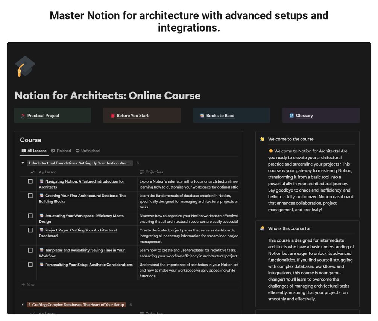Open the Before You Start page
This screenshot has width=378, height=321.
[142, 116]
